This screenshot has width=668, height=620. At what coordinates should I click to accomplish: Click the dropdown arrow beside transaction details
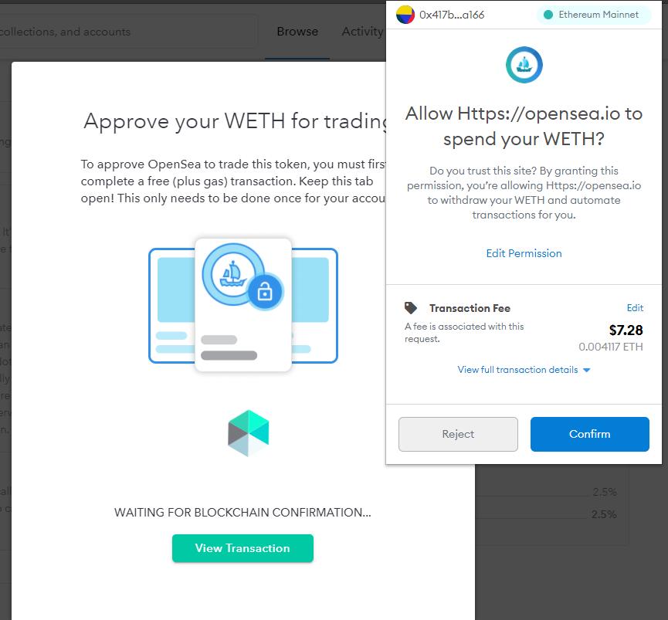coord(586,370)
